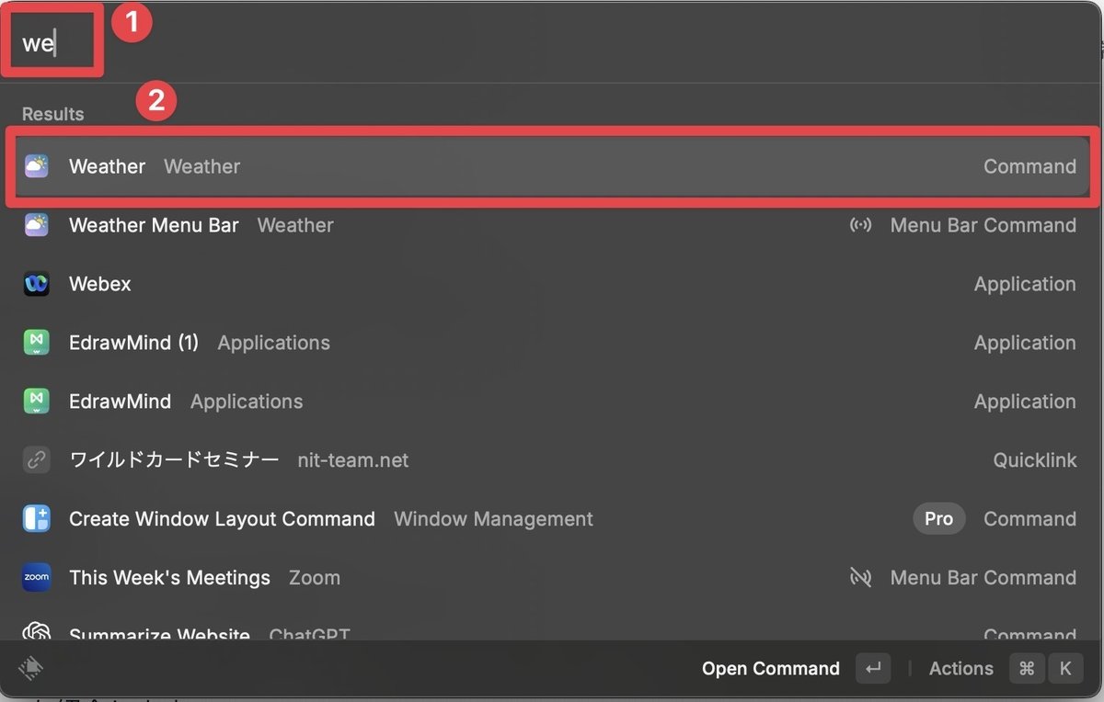This screenshot has height=702, width=1104.
Task: Click the 'Quicklink' type label
Action: [1034, 460]
